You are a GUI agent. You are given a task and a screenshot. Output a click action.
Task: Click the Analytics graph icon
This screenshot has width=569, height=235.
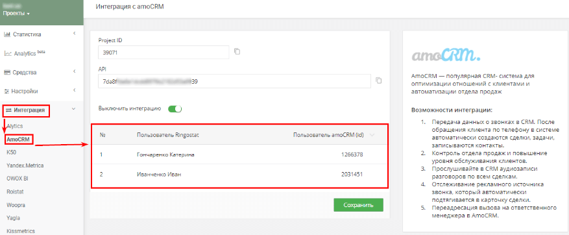tap(7, 53)
